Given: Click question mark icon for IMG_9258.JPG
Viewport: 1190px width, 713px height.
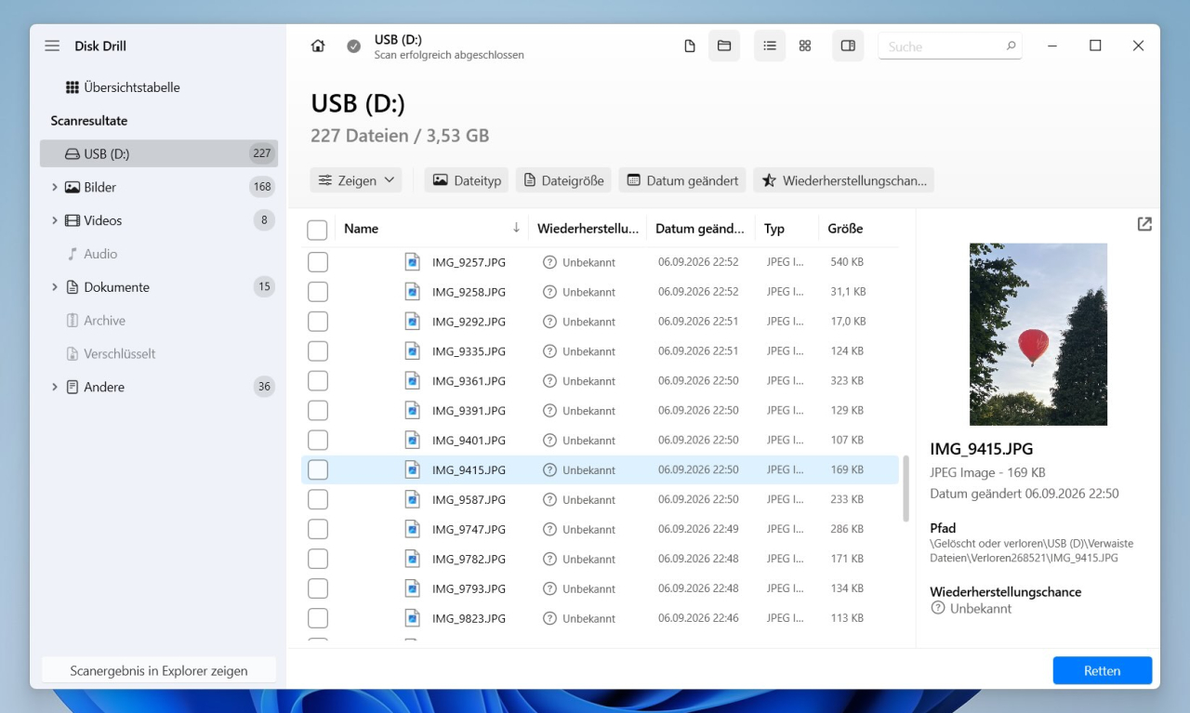Looking at the screenshot, I should point(549,292).
